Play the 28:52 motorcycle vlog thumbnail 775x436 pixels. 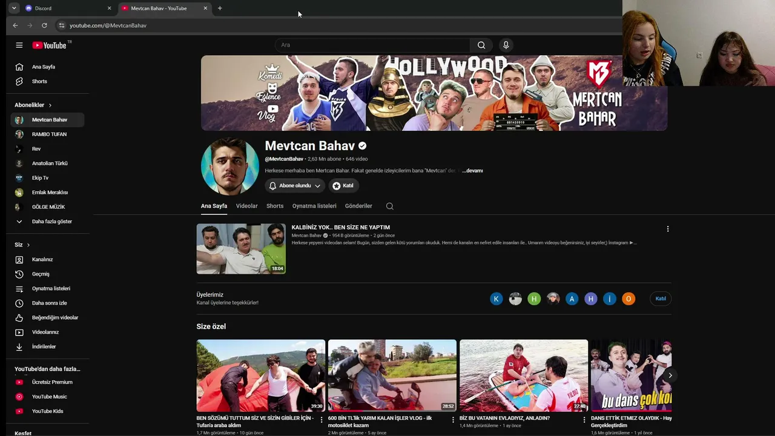pyautogui.click(x=392, y=375)
